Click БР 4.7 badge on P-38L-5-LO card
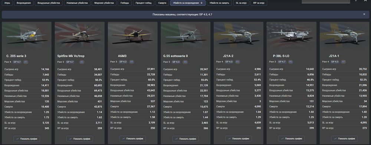 (x=282, y=62)
